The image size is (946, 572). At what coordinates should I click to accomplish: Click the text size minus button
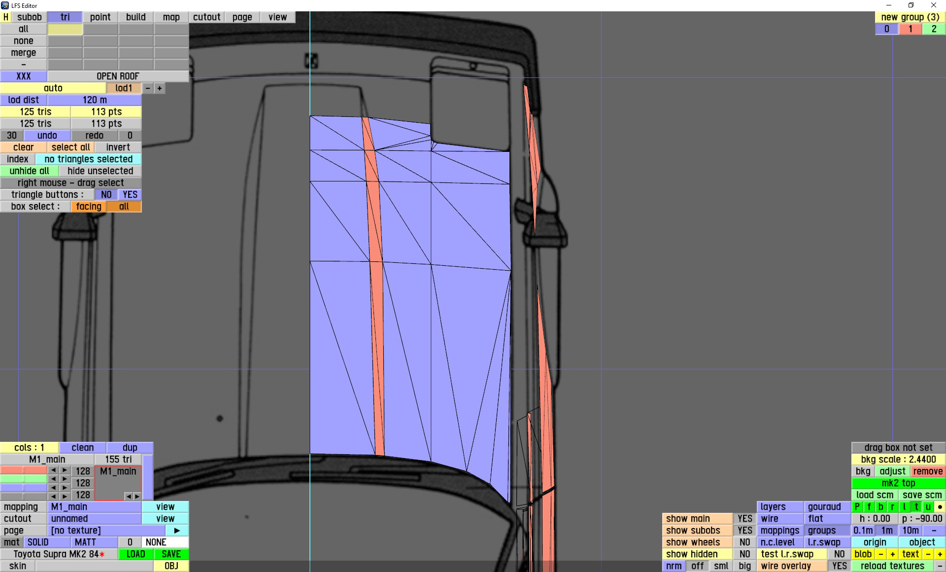coord(928,554)
